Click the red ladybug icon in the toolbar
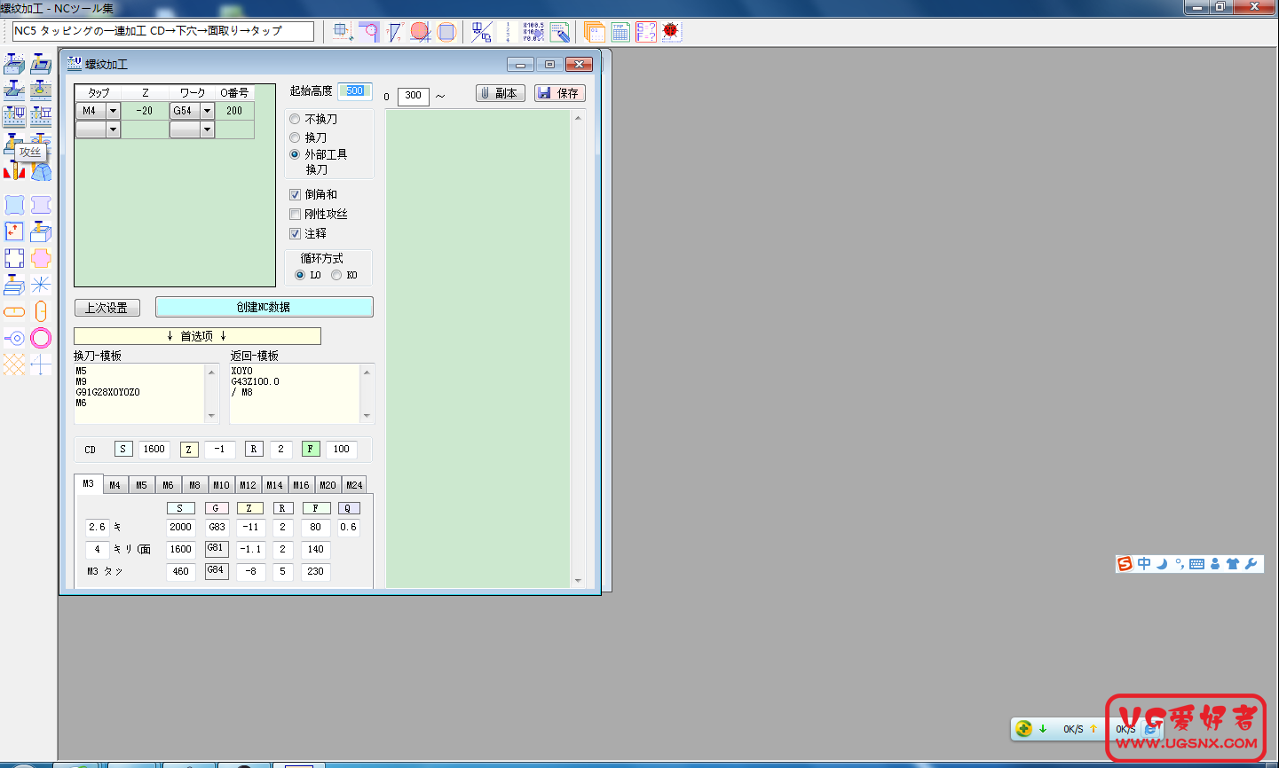 click(x=671, y=32)
